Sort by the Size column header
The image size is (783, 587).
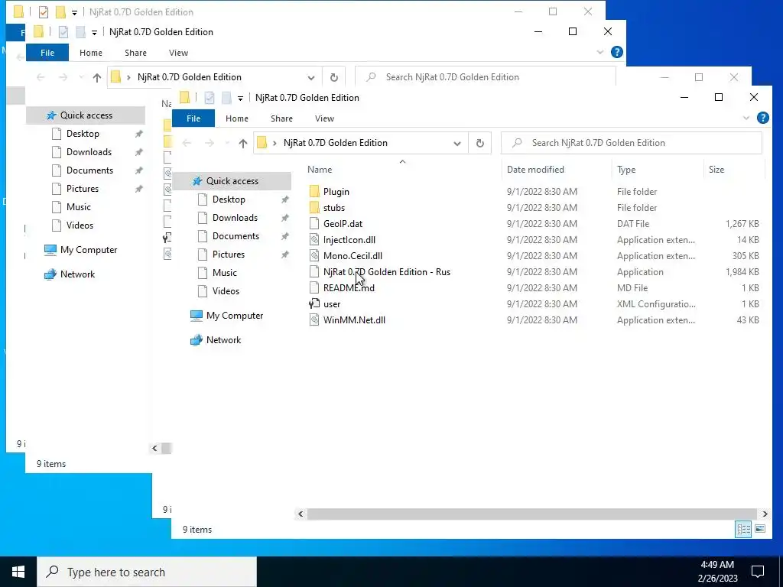[x=716, y=169]
